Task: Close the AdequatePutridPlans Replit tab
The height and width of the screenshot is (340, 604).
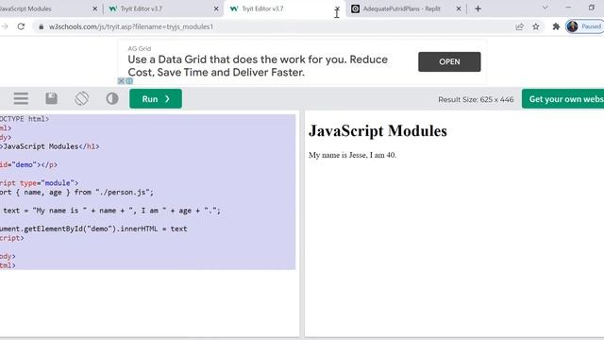Action: [x=459, y=8]
